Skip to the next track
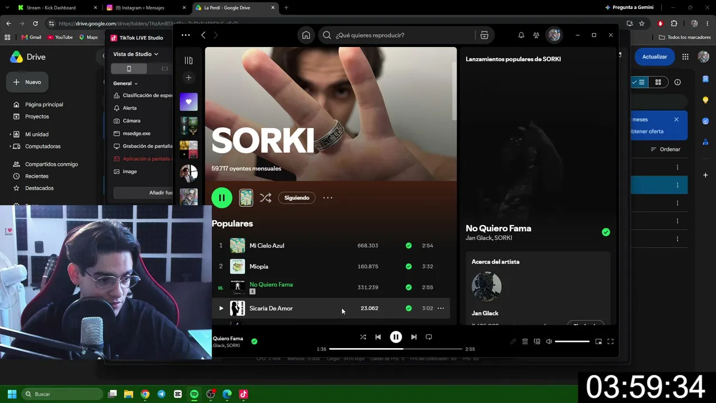The image size is (716, 403). [x=413, y=337]
